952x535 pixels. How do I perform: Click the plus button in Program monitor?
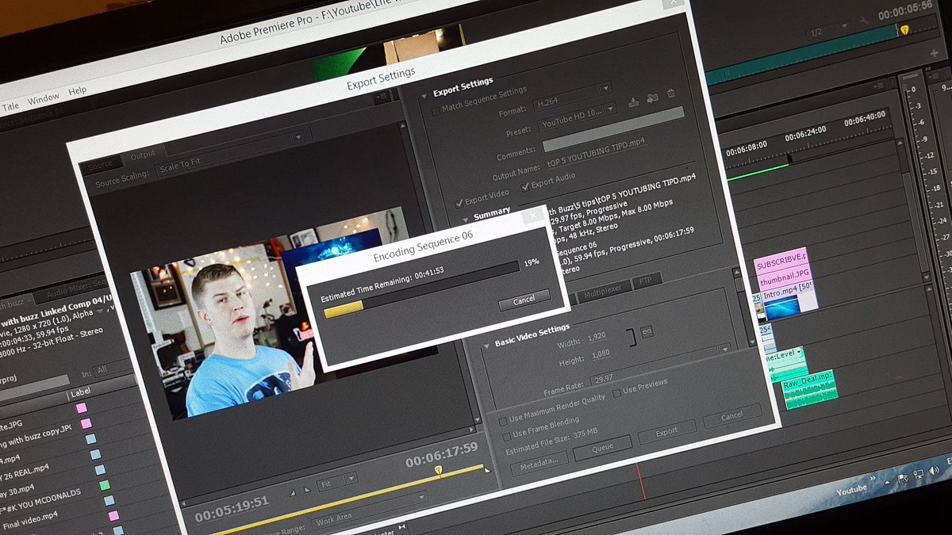coord(934,52)
